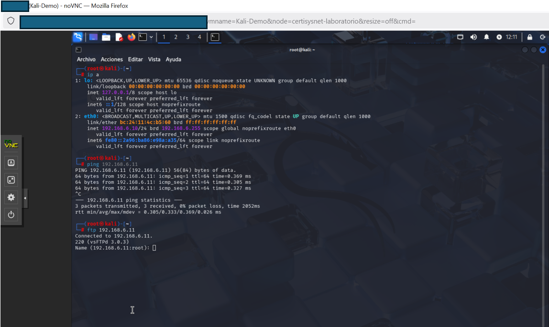549x327 pixels.
Task: Open the volume control in system tray
Action: tap(473, 37)
